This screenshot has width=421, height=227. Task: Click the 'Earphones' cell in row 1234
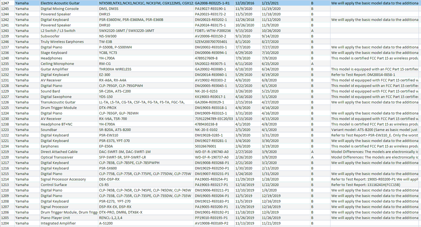coord(68,146)
